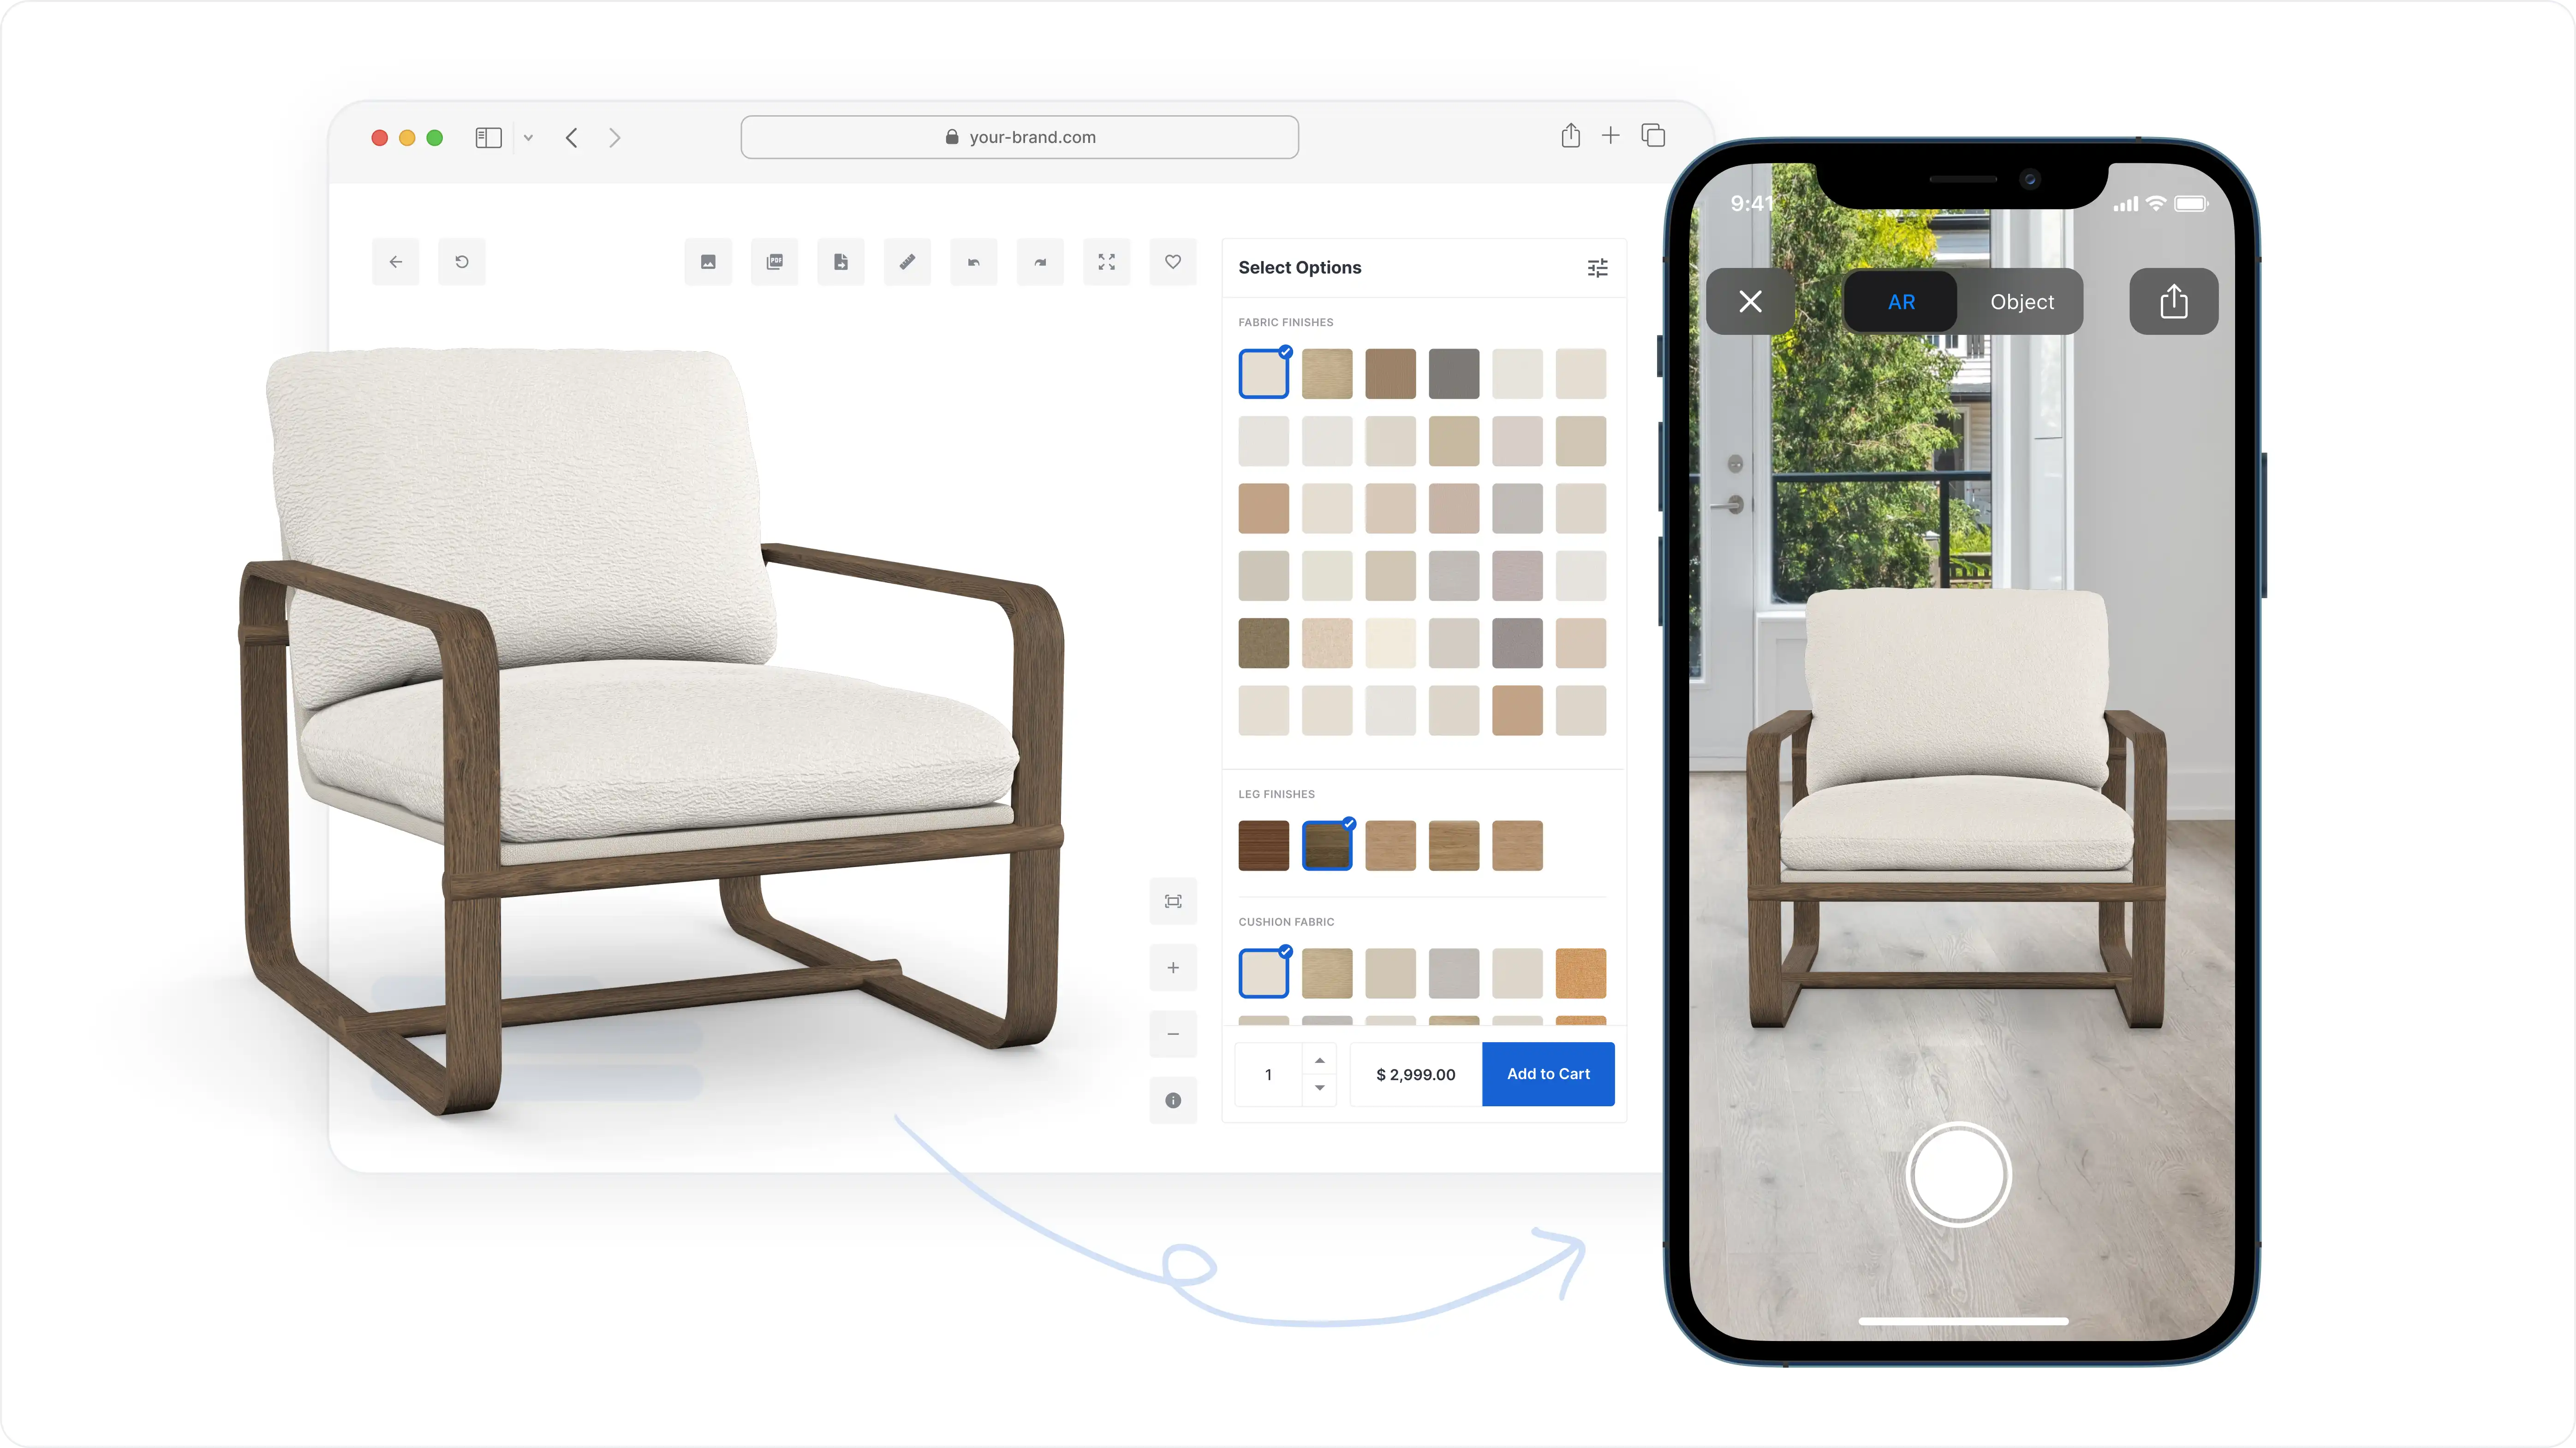The height and width of the screenshot is (1448, 2576).
Task: Close the AR view on the phone
Action: [x=1750, y=302]
